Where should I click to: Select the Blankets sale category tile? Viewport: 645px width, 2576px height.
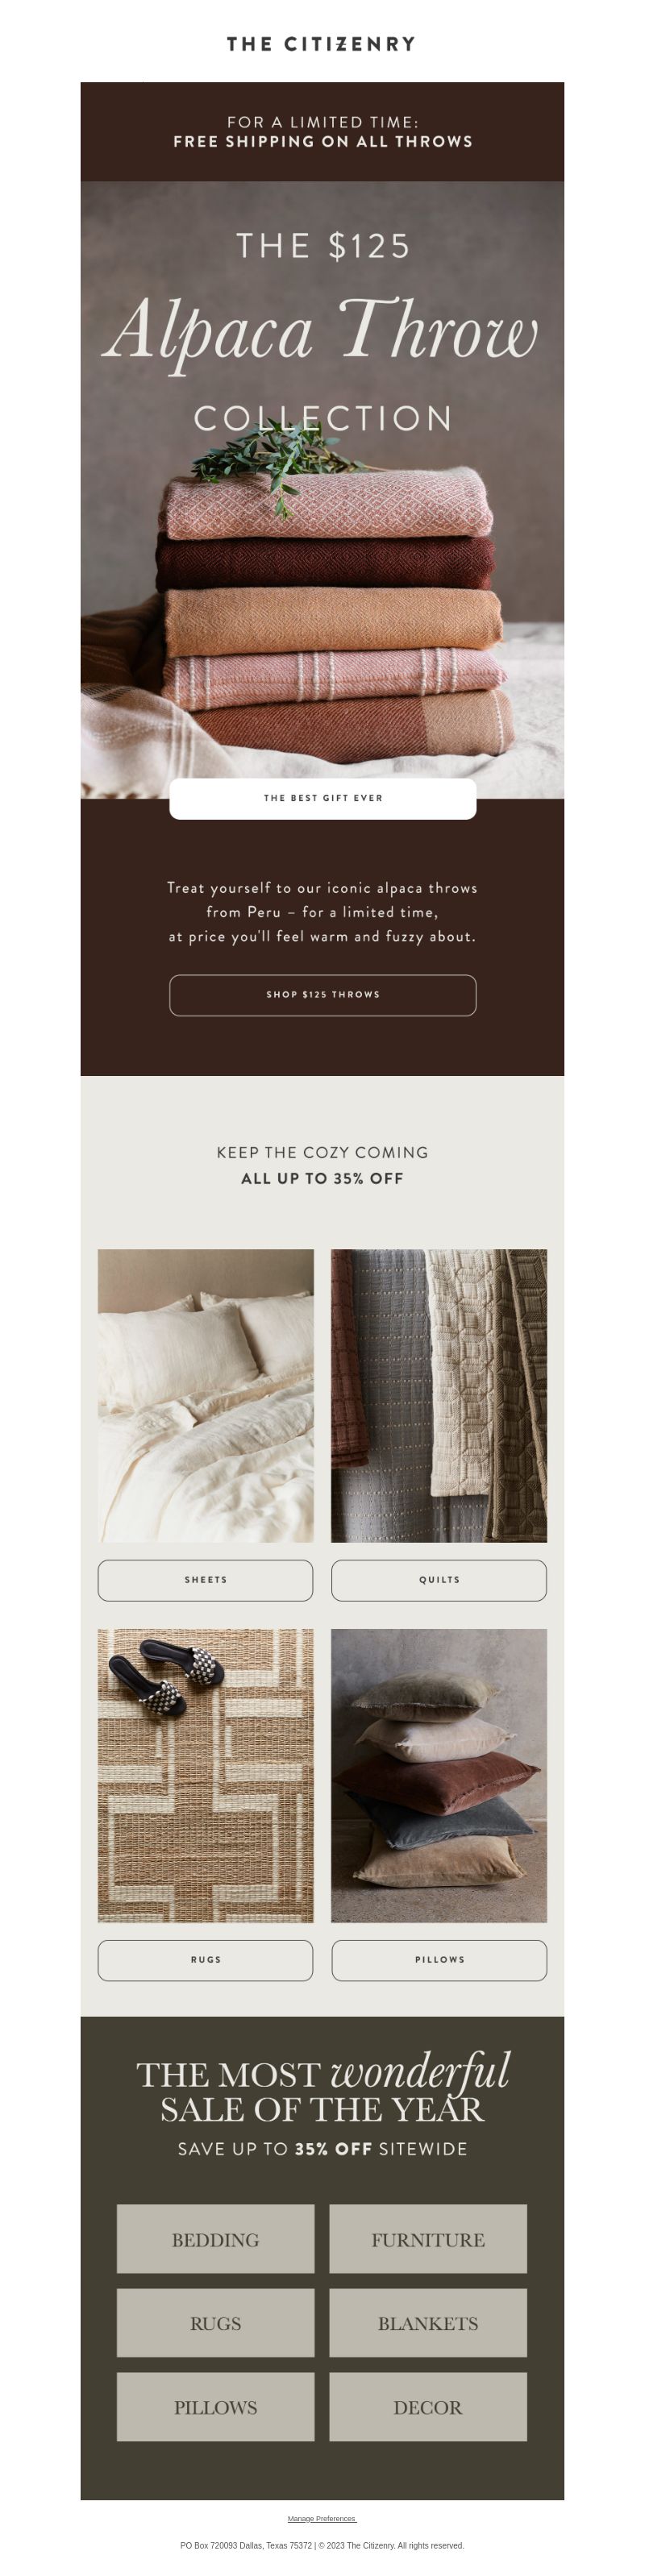(428, 2323)
